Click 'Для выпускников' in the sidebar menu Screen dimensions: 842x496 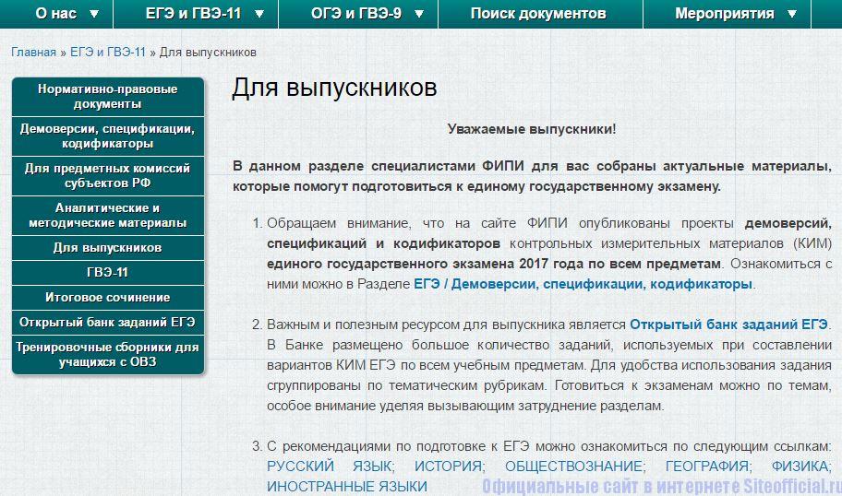point(107,248)
